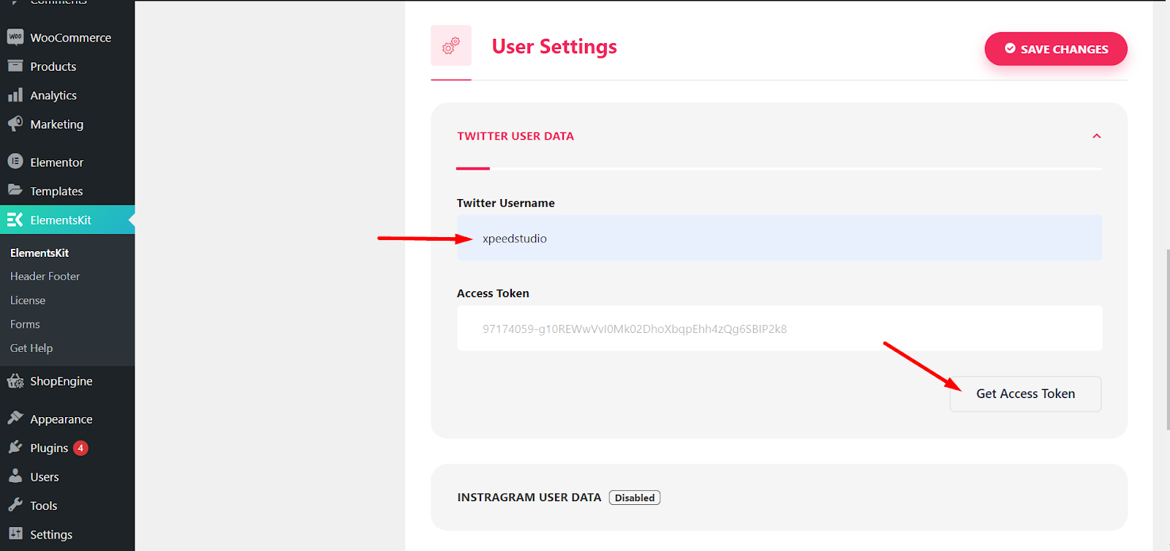The image size is (1170, 551).
Task: Click the User Settings gears icon
Action: tap(451, 45)
